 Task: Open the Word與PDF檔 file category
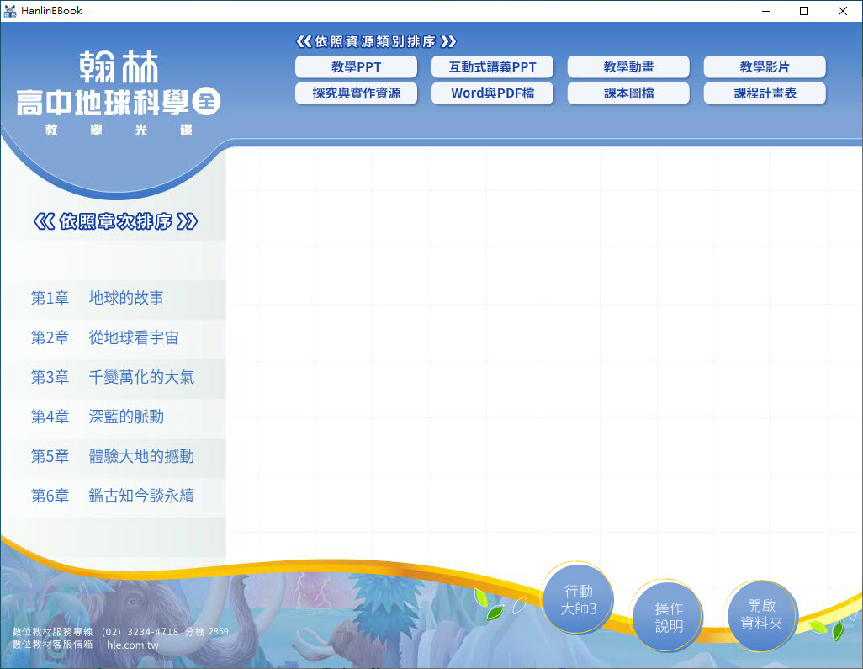pos(492,93)
